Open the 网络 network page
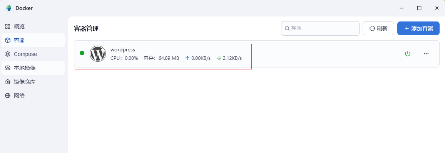Screen dimensions: 445x153 click(33, 95)
